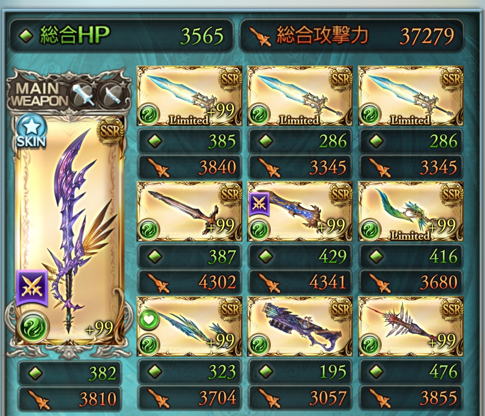The height and width of the screenshot is (416, 485).
Task: Click the wind element icon on the gun weapon
Action: point(259,345)
